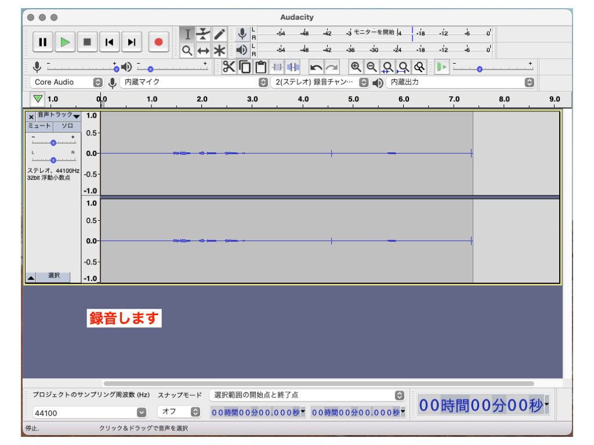The height and width of the screenshot is (445, 594).
Task: Open the 選択範囲の開始点と終了点 dropdown
Action: [x=307, y=395]
